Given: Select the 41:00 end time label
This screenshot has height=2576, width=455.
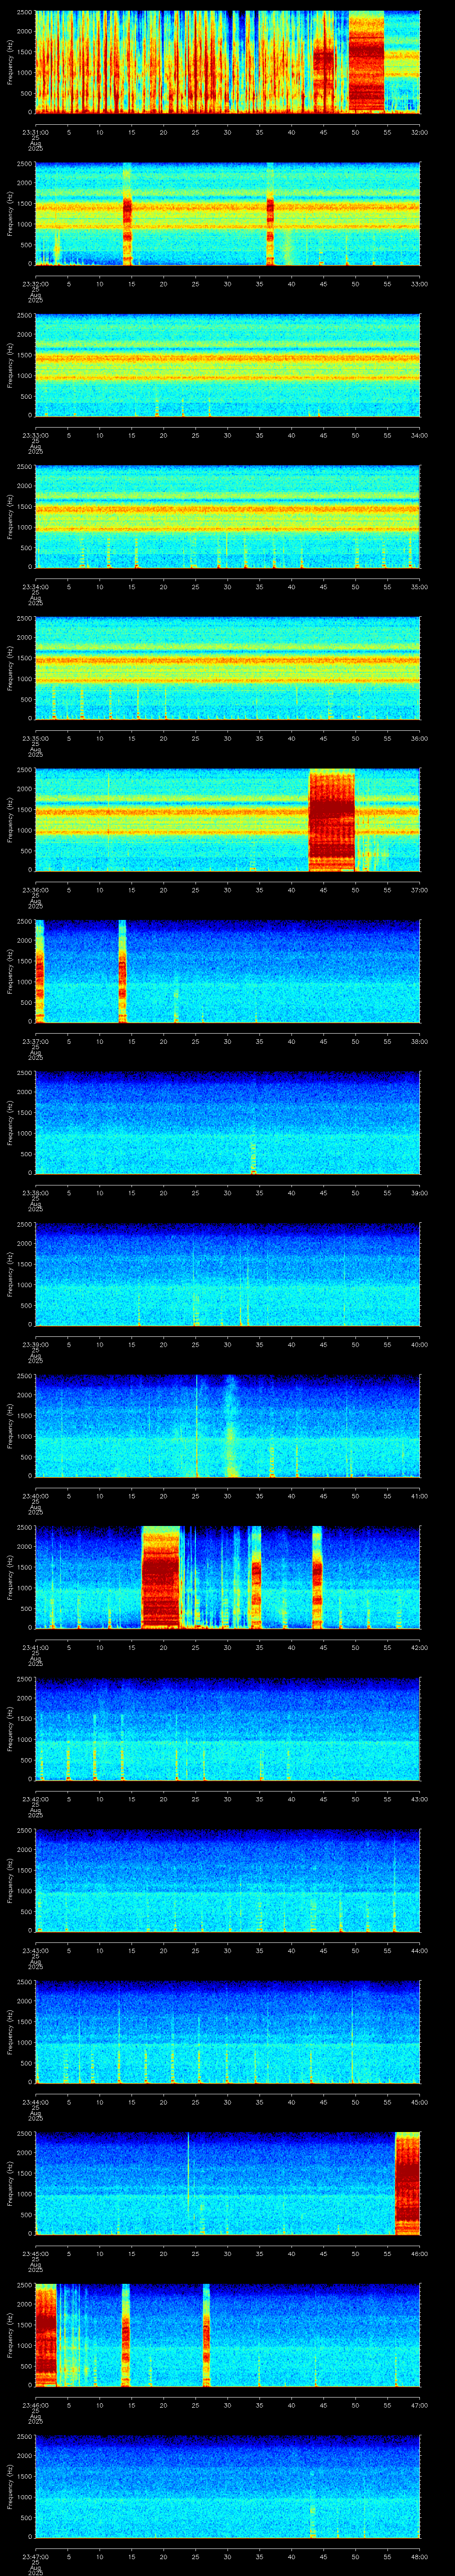Looking at the screenshot, I should click(419, 1495).
